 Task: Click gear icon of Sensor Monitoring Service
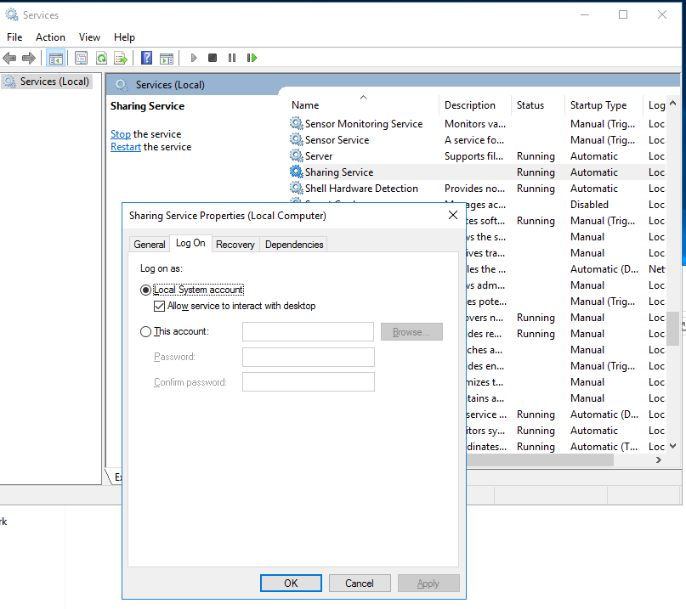coord(296,124)
